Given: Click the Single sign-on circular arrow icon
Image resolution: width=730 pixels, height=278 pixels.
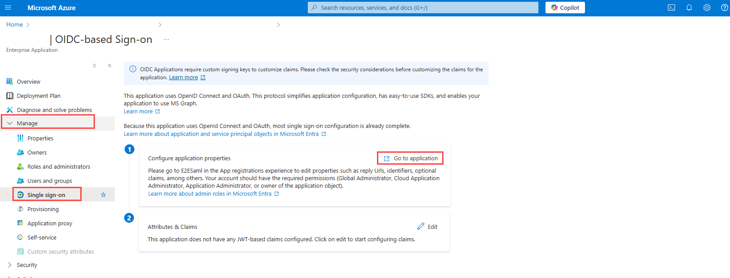Looking at the screenshot, I should point(20,195).
